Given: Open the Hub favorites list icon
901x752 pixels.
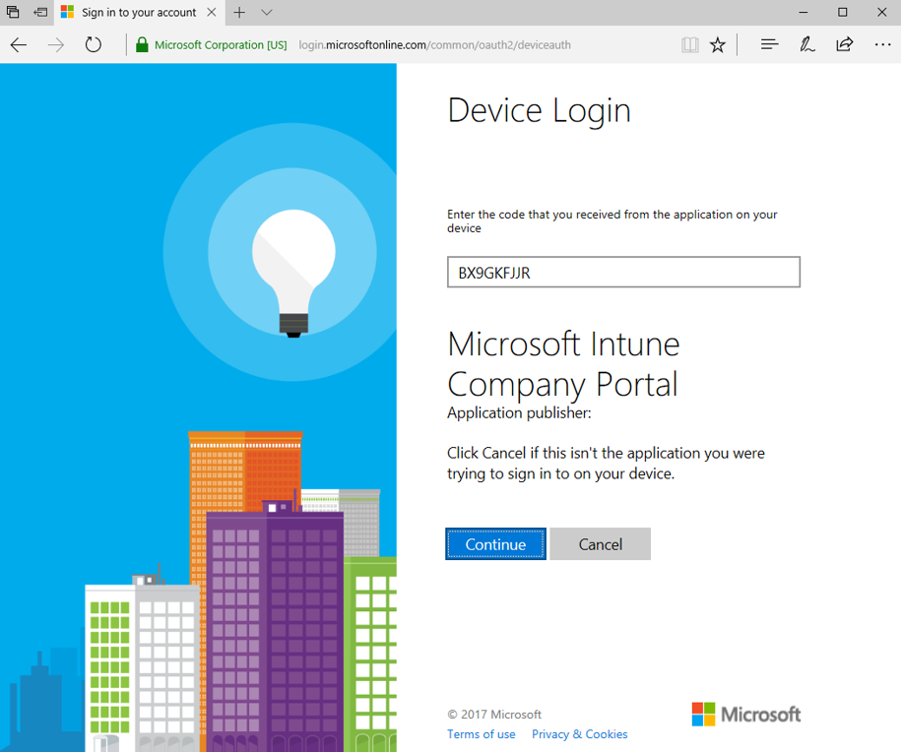Looking at the screenshot, I should click(769, 44).
